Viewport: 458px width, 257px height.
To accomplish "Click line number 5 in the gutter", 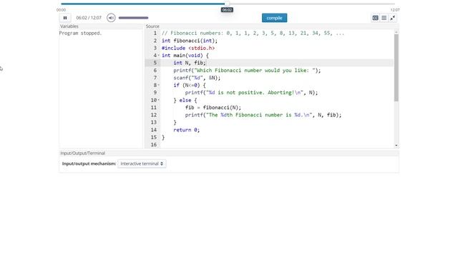I will tap(155, 63).
